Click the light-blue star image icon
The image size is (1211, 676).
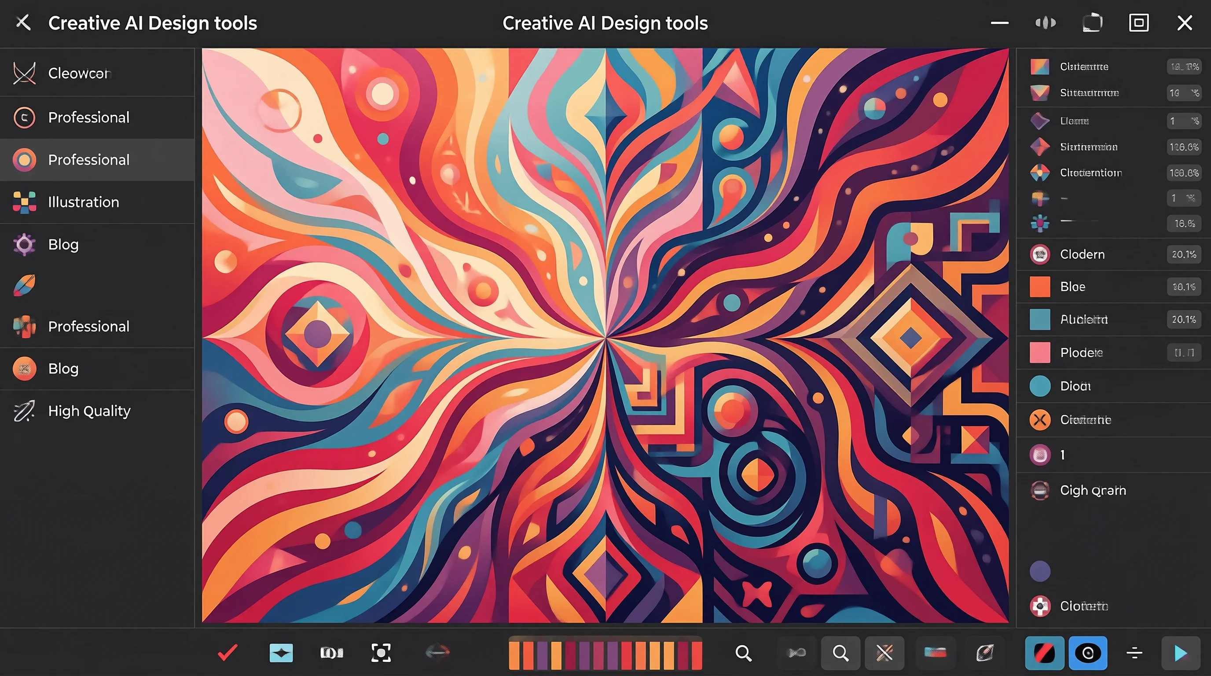tap(281, 653)
